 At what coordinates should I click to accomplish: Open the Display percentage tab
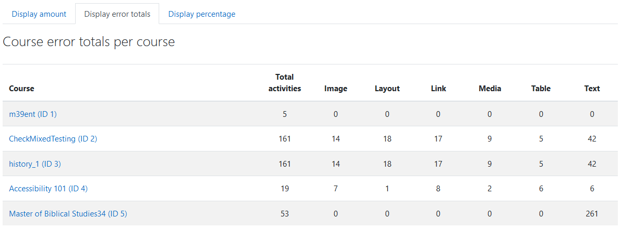point(202,14)
